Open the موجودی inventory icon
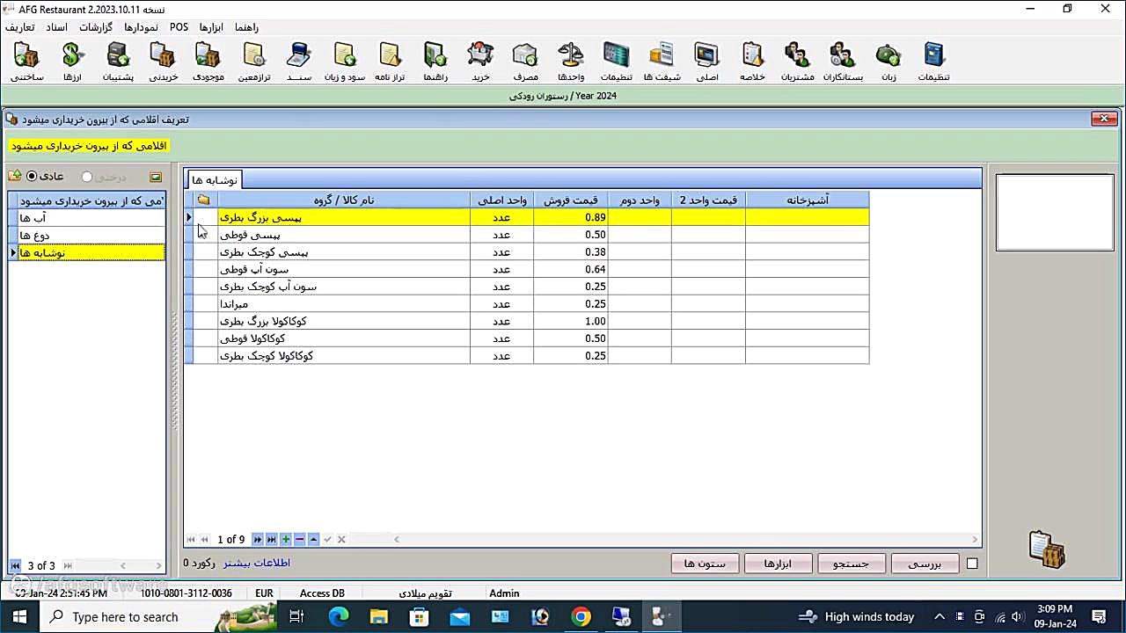 coord(208,62)
